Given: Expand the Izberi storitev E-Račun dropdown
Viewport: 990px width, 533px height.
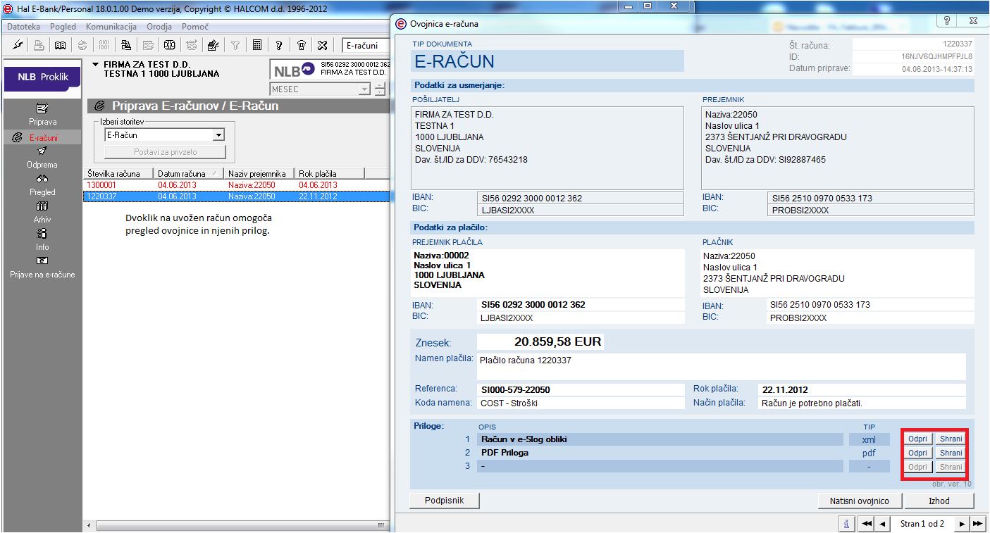Looking at the screenshot, I should click(218, 135).
